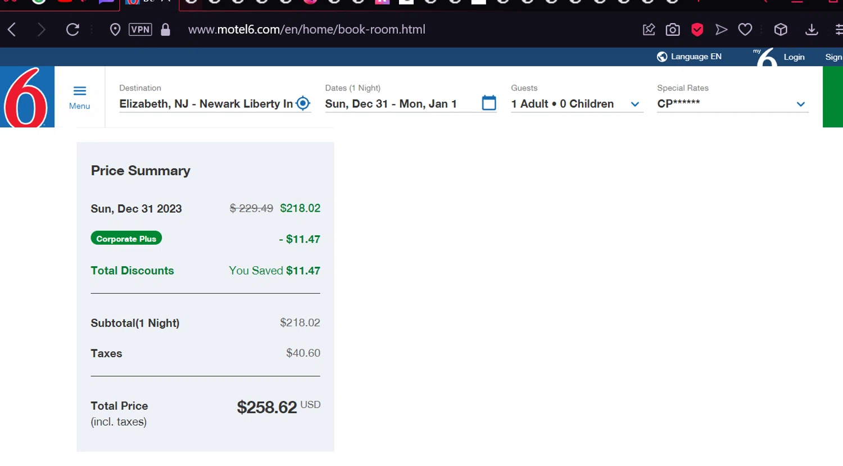Image resolution: width=843 pixels, height=466 pixels.
Task: Use current location target icon
Action: 303,103
